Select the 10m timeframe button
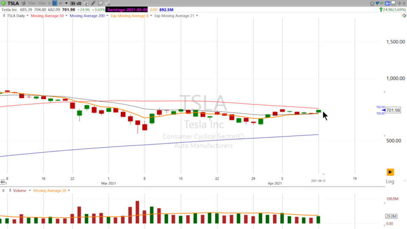 (31, 3)
